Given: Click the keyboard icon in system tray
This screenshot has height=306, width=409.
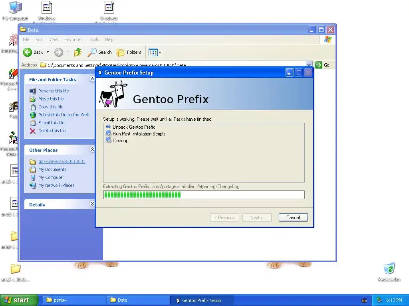Looking at the screenshot, I should point(364,300).
